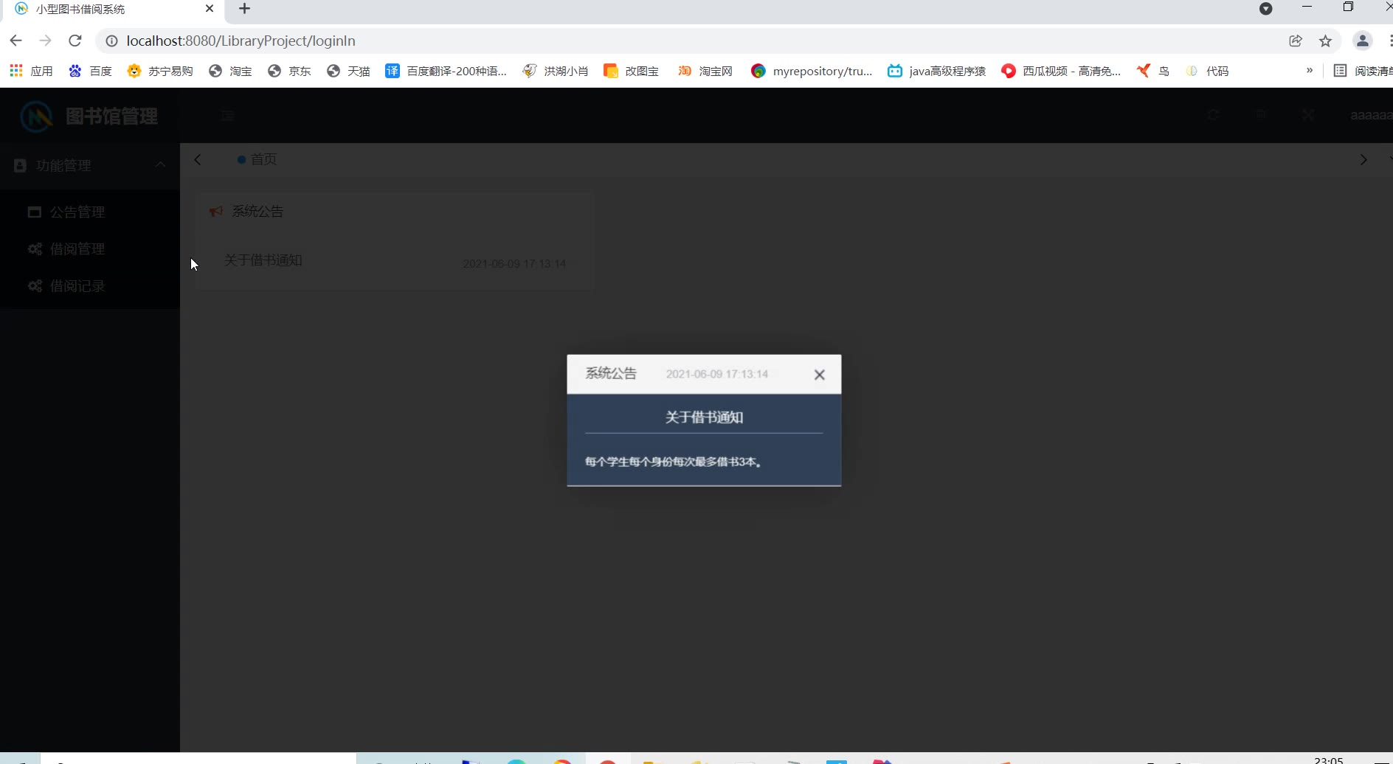Click the popup timestamp 2021-06-09 17:13:14
Screen dimensions: 1393x764
tap(717, 374)
